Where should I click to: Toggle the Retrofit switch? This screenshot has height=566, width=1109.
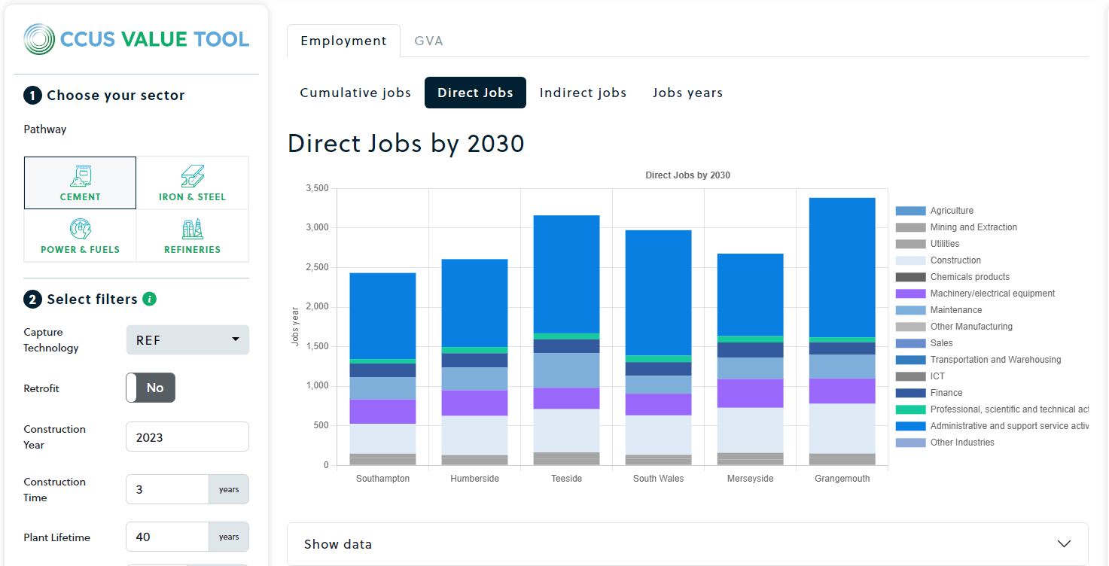point(151,388)
